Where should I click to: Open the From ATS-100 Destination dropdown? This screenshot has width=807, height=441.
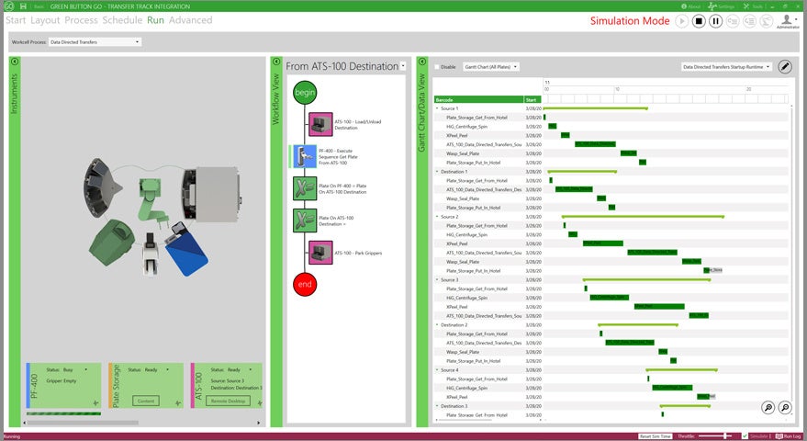[x=403, y=66]
